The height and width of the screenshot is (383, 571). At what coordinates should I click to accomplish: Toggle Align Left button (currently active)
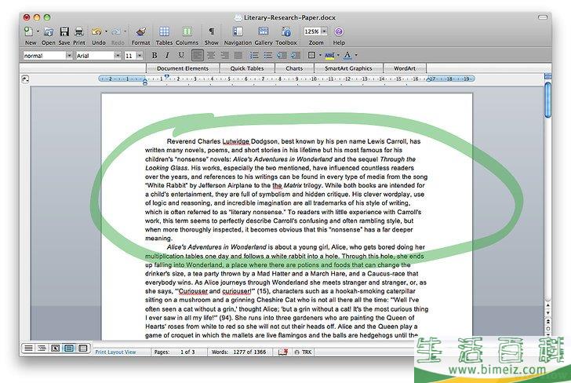pos(198,56)
